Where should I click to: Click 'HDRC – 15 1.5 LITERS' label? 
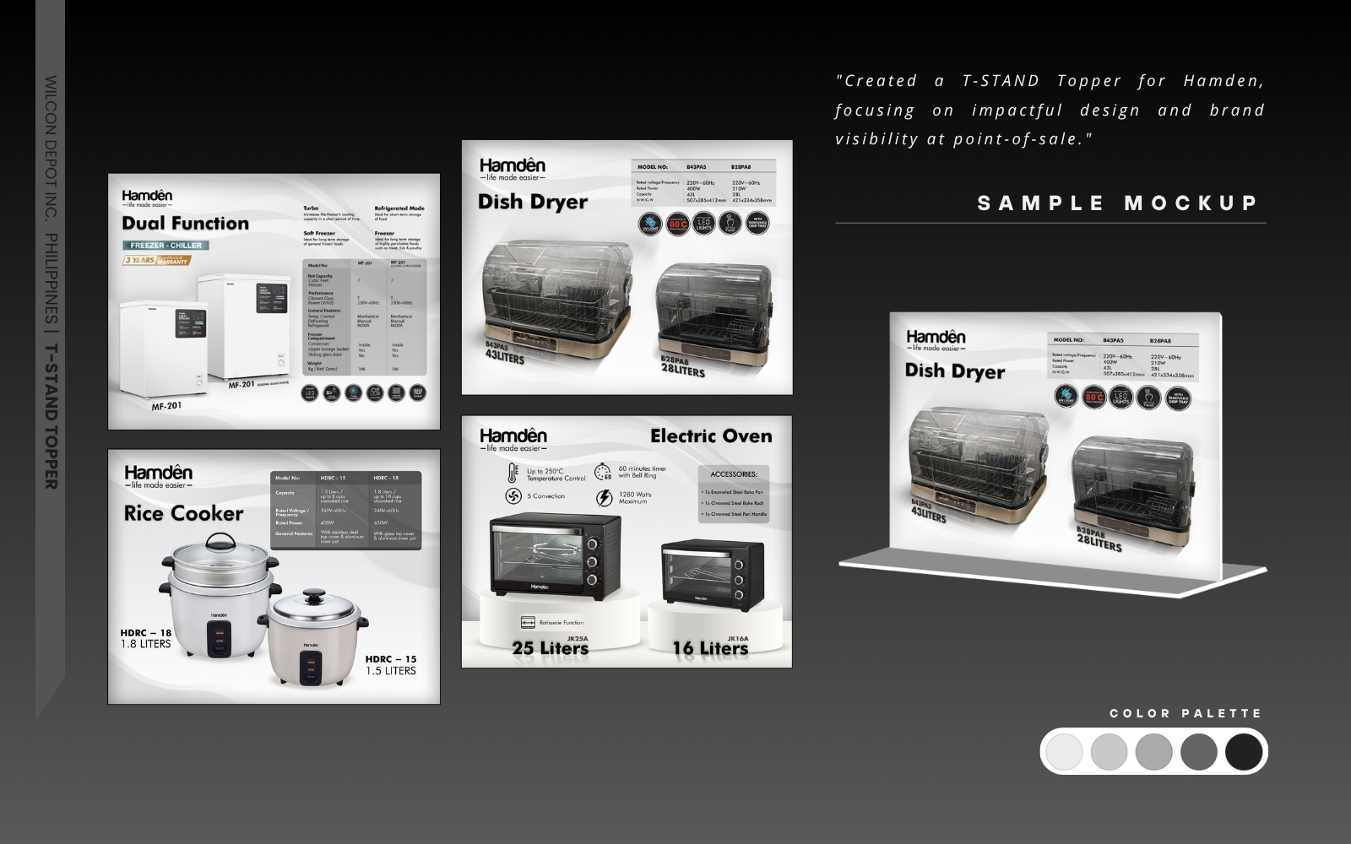(391, 665)
